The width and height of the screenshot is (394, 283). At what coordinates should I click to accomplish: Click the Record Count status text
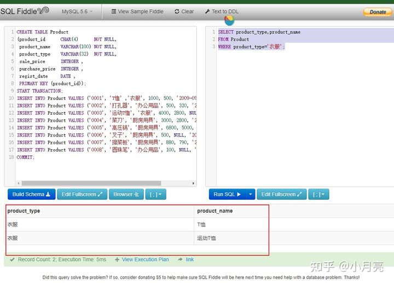pyautogui.click(x=62, y=259)
